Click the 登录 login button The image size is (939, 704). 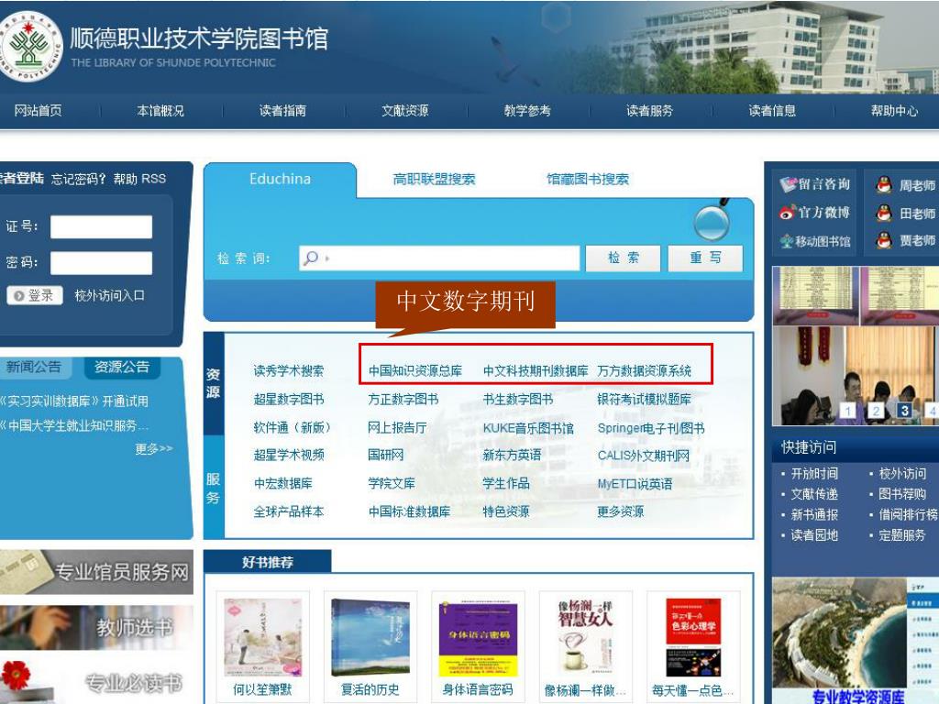[35, 295]
